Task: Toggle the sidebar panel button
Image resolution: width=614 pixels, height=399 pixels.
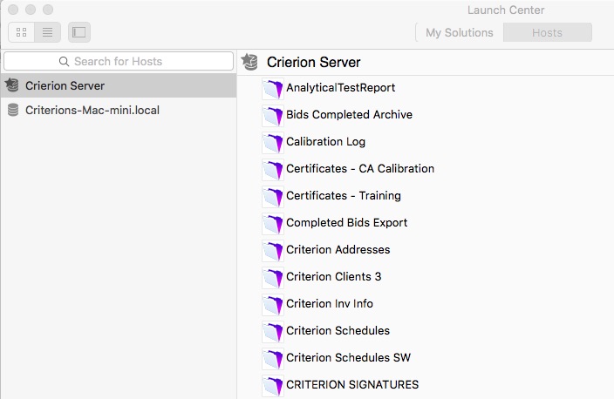Action: tap(79, 32)
